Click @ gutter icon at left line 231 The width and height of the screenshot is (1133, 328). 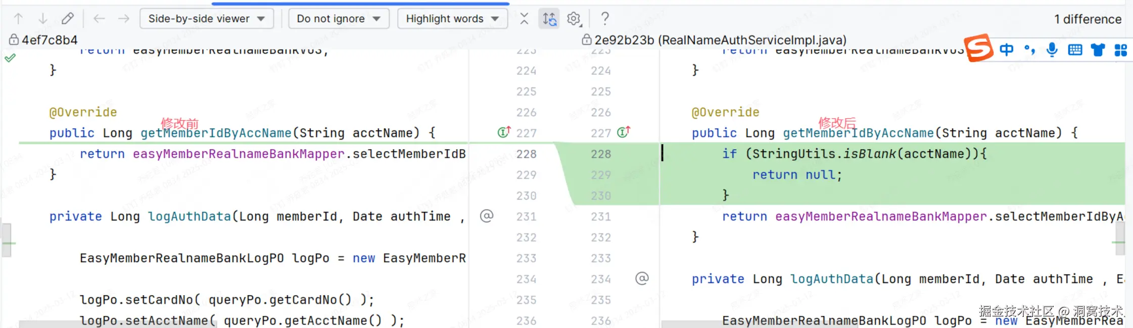tap(487, 216)
